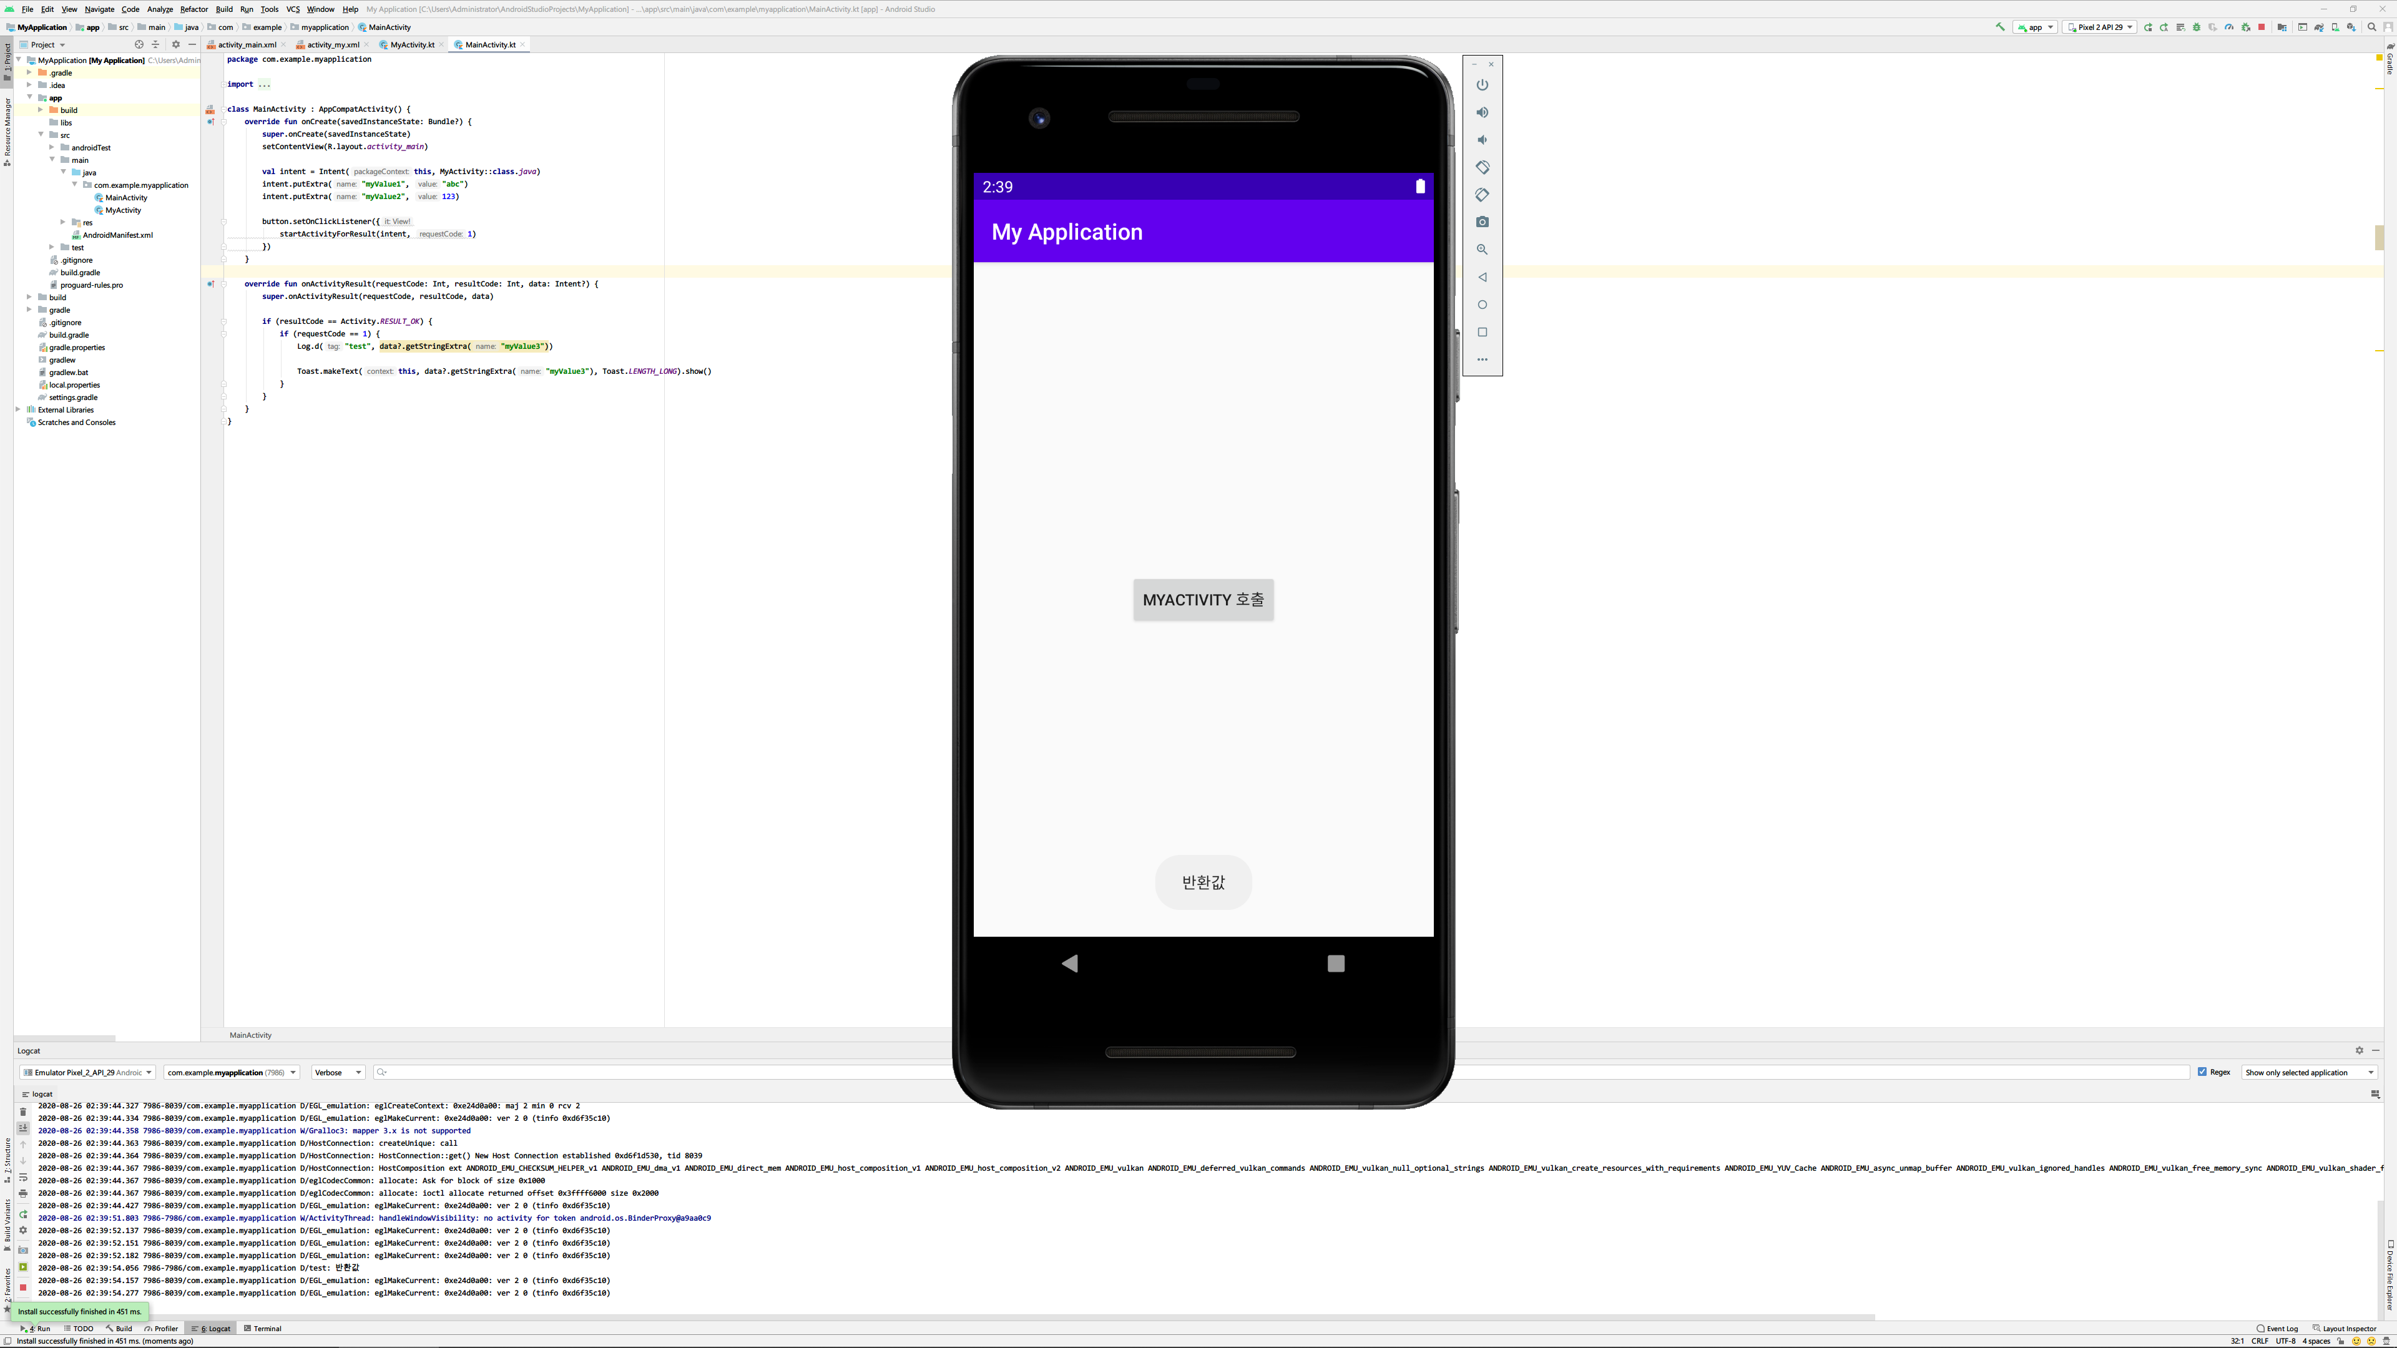Tap MYACTIVITY 호출 button in emulator
This screenshot has height=1348, width=2397.
[1202, 600]
